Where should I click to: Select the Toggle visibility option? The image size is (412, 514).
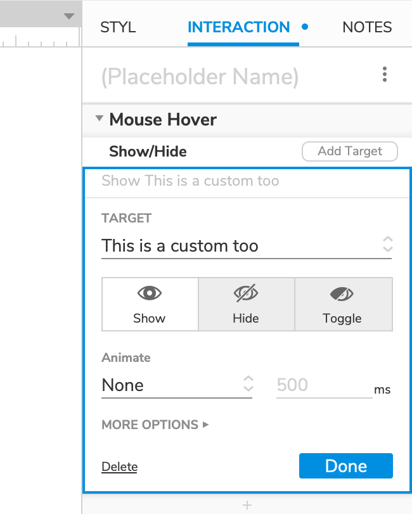tap(343, 304)
